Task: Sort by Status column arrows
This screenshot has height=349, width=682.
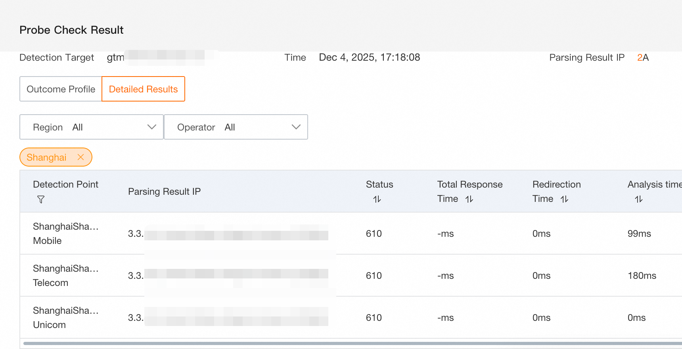Action: tap(377, 199)
